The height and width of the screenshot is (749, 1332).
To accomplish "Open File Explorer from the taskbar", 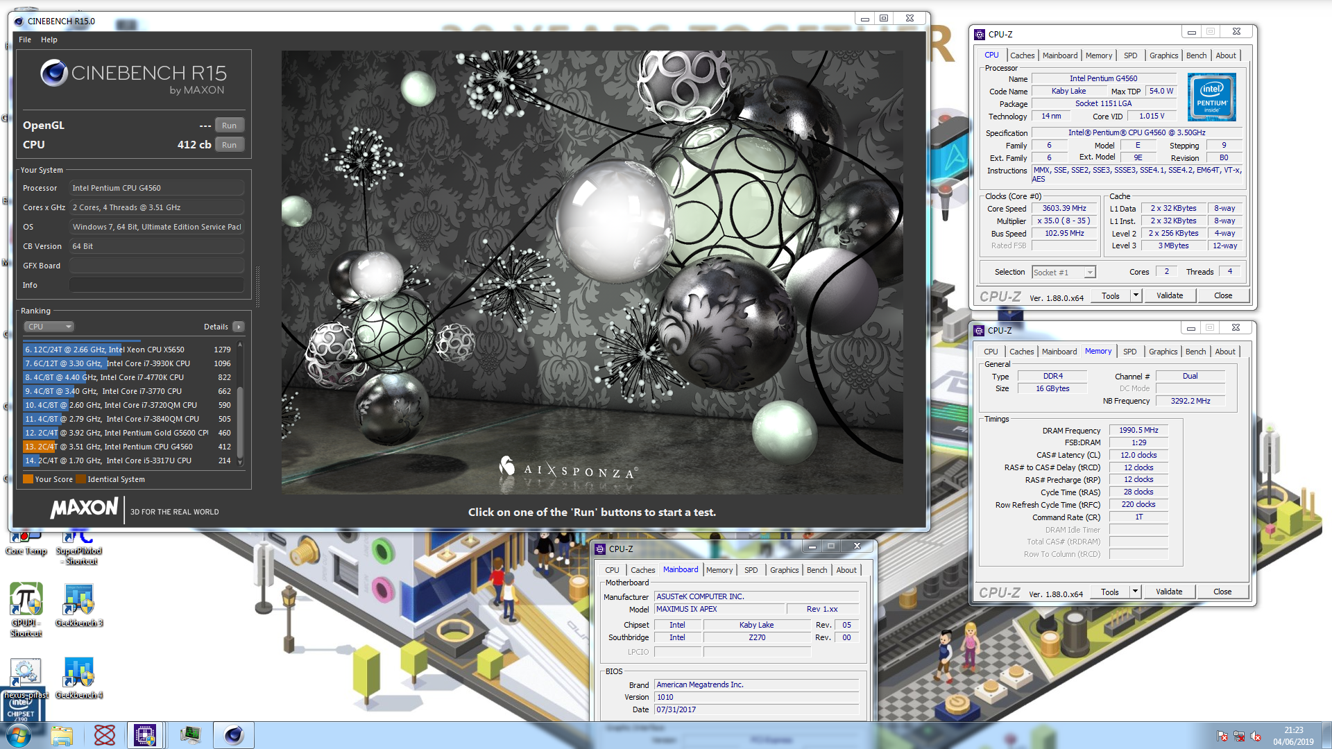I will tap(62, 735).
